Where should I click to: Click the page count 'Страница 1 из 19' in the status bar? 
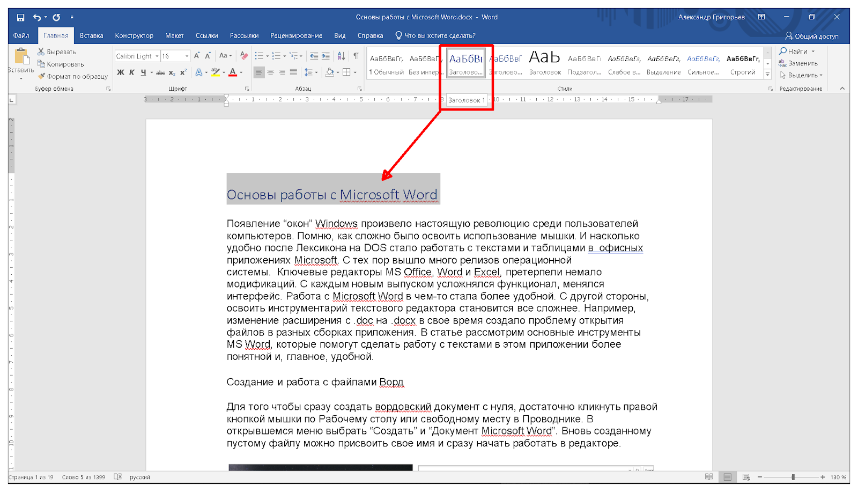(x=31, y=477)
